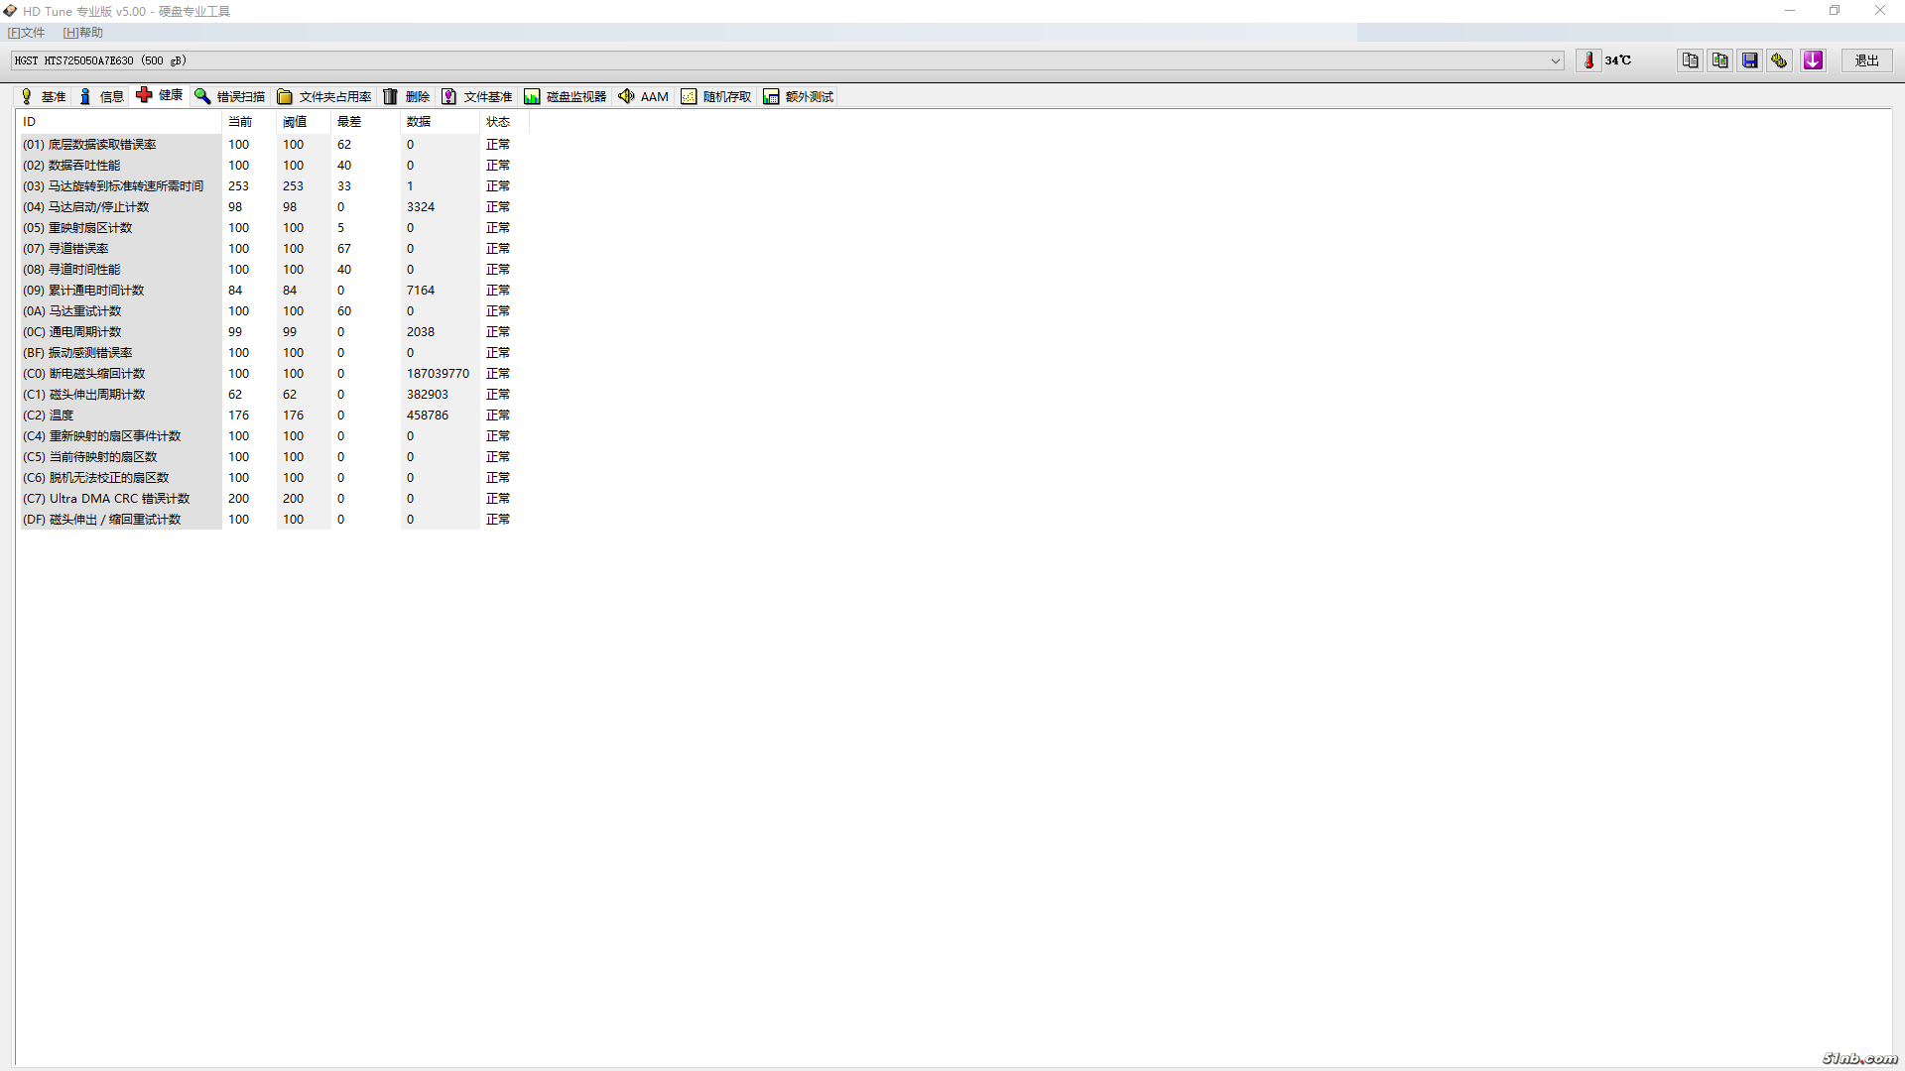Click the 退出 exit button

coord(1866,60)
